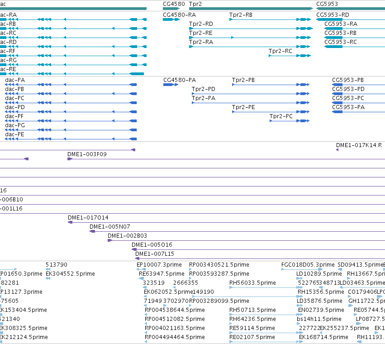Select the DME1-017K14.R clone label

[x=359, y=145]
